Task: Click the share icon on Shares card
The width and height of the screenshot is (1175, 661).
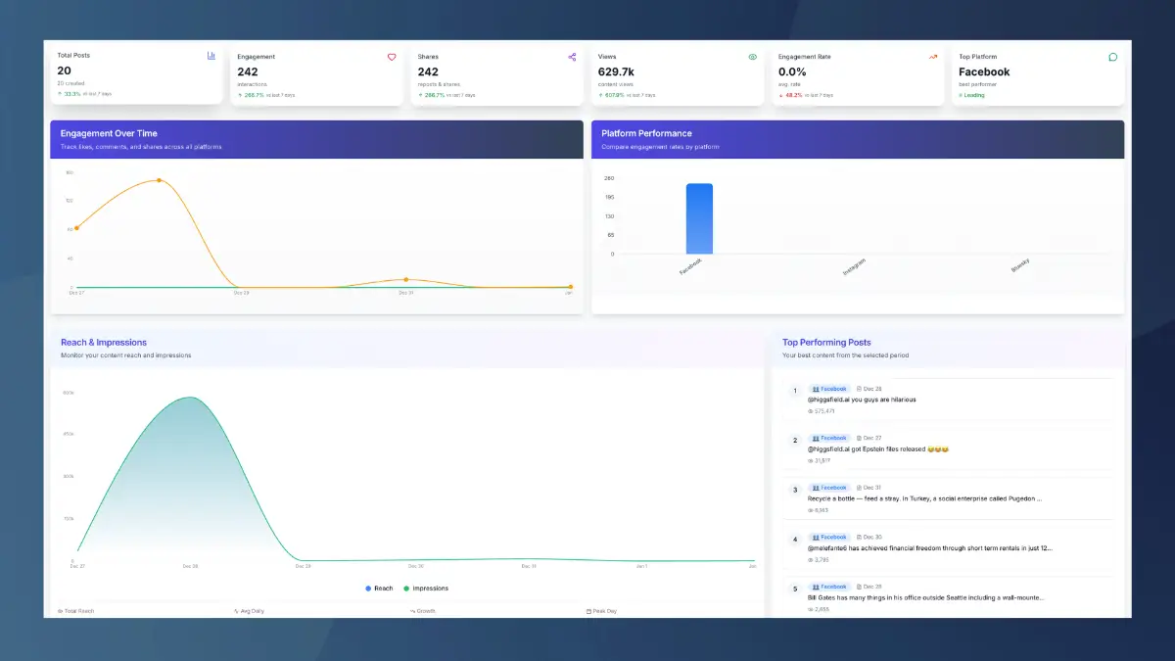Action: 572,57
